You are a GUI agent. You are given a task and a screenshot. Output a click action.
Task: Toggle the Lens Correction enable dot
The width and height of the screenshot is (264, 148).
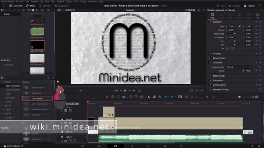210,85
